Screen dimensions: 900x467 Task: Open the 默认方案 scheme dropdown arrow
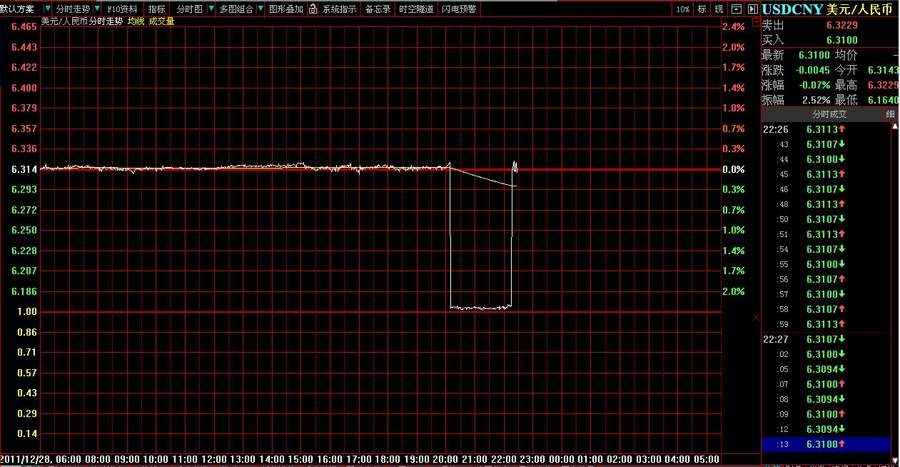[x=48, y=9]
